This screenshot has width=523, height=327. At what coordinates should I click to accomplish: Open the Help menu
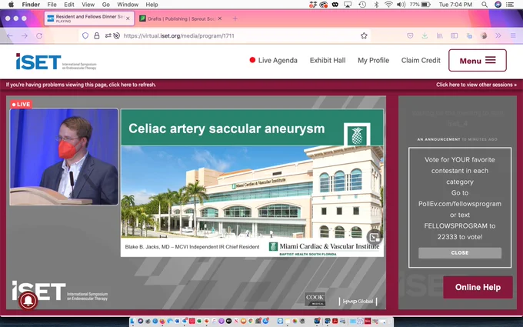152,5
